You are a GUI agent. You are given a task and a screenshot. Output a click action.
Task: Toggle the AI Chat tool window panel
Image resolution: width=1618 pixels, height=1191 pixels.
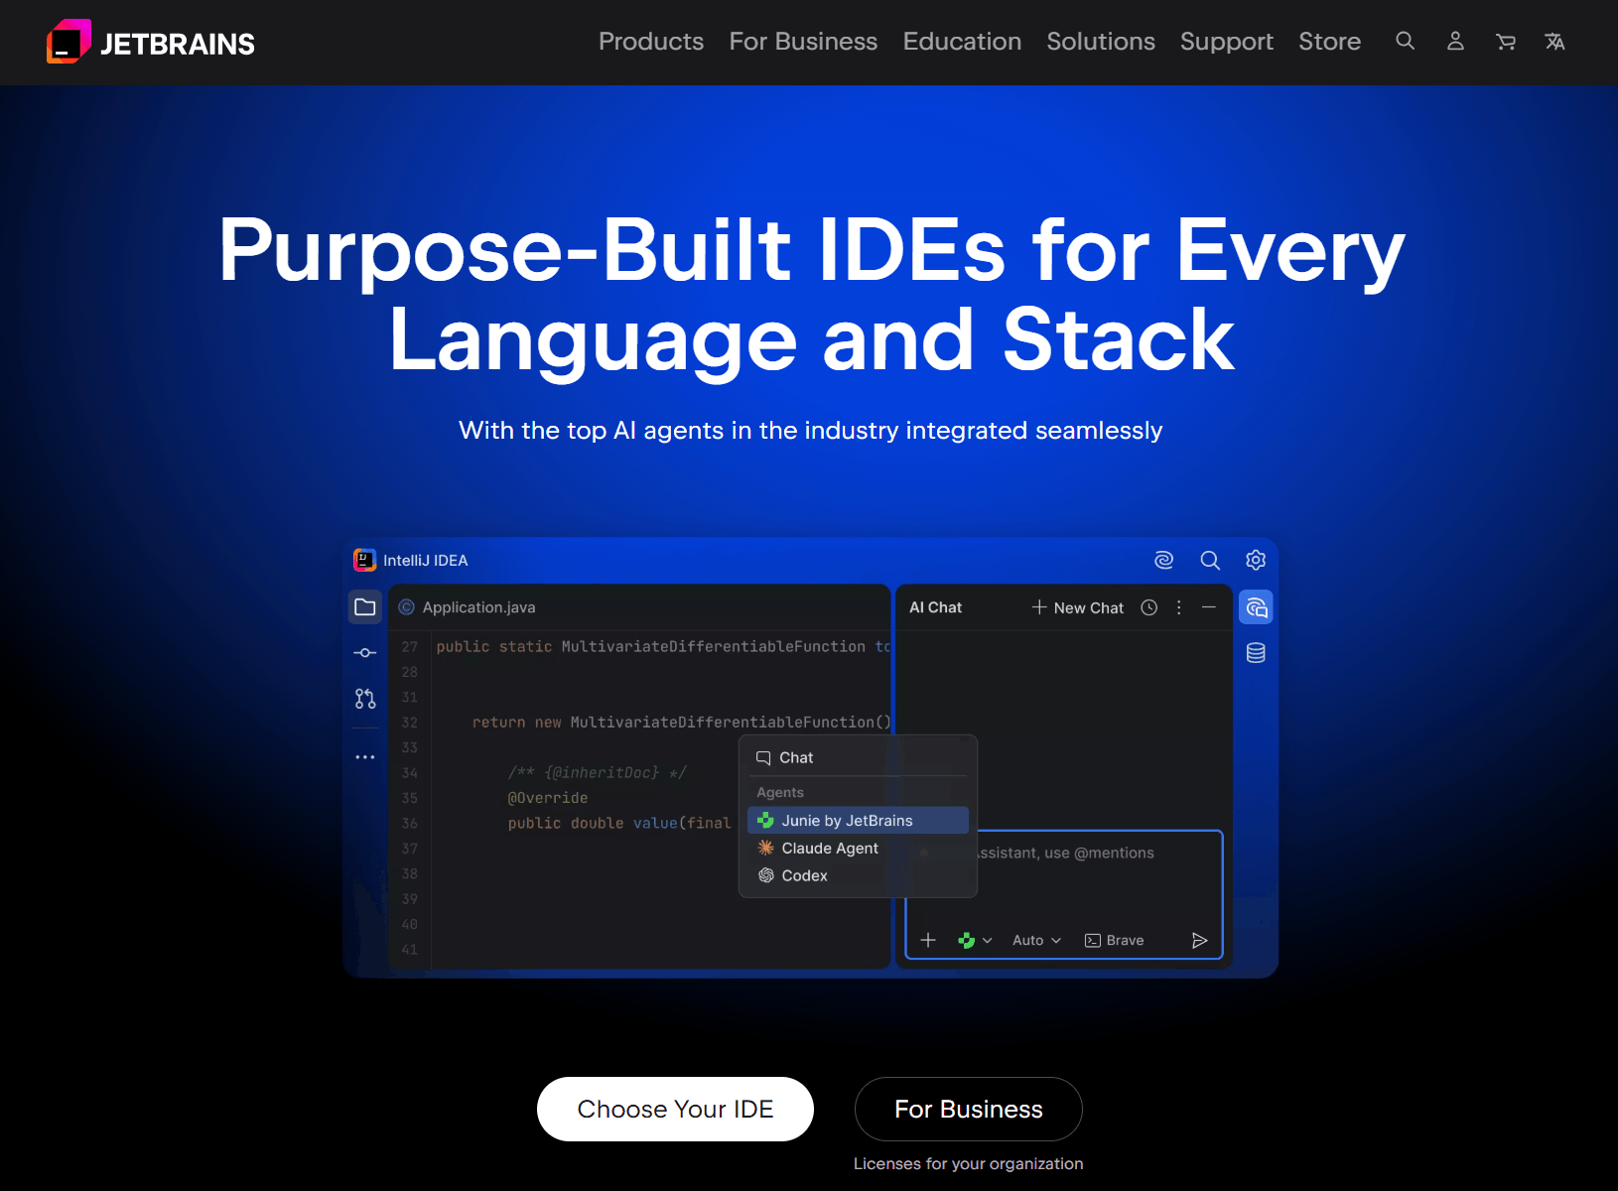coord(1256,606)
